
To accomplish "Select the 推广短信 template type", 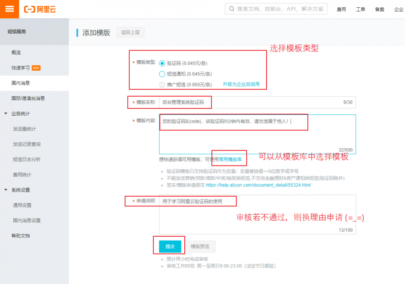I will 162,85.
